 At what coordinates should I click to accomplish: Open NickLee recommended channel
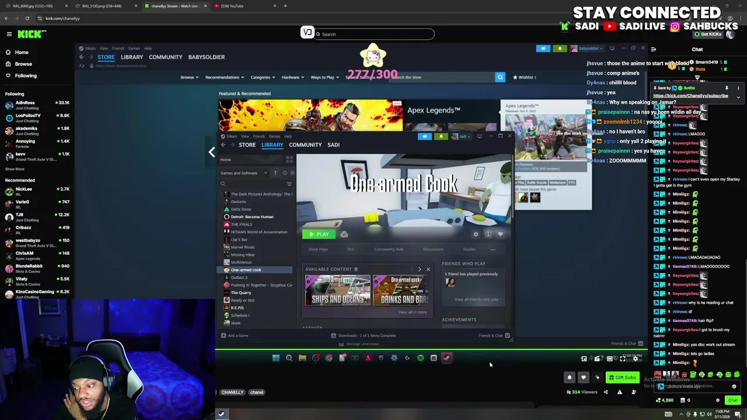click(x=37, y=191)
